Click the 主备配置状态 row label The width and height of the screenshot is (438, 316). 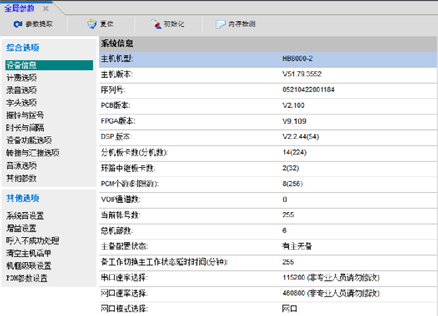click(x=125, y=247)
